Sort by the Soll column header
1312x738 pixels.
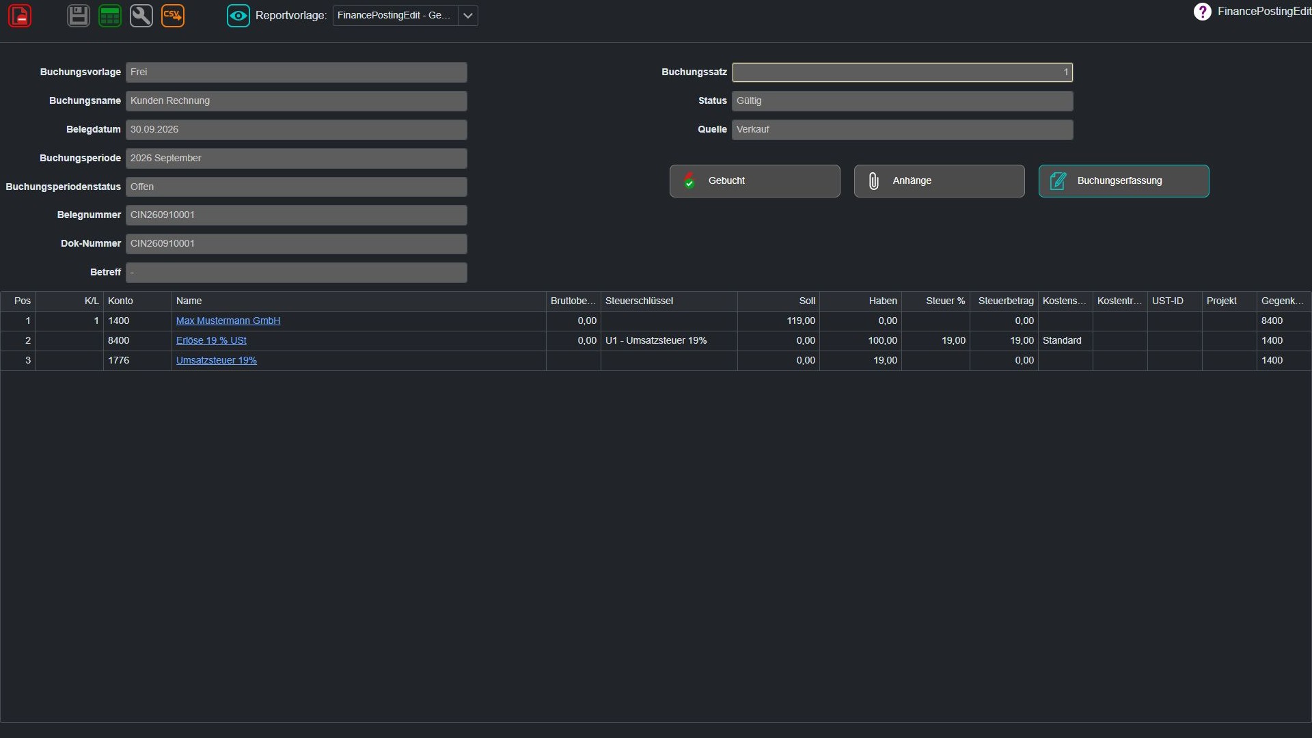pyautogui.click(x=779, y=301)
